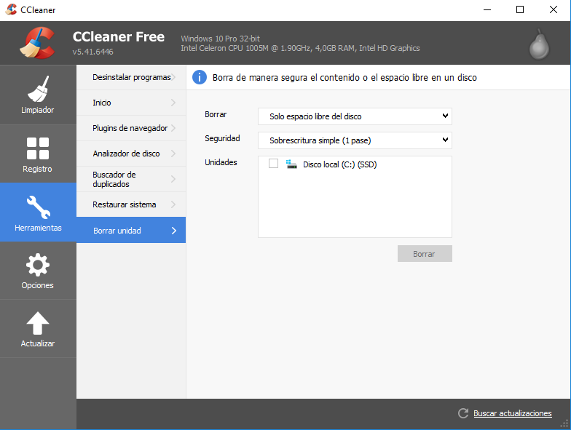Open the Seguridad overwrite dropdown
This screenshot has height=430, width=571.
(355, 140)
